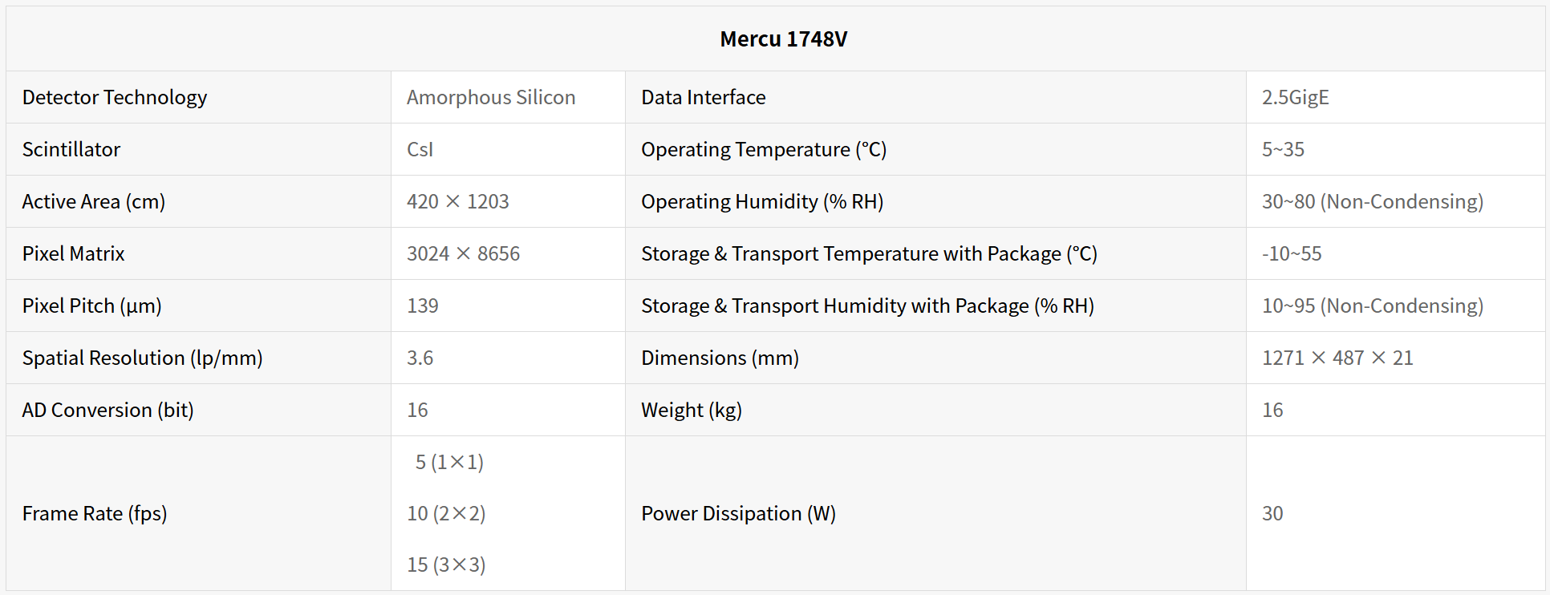1550x595 pixels.
Task: Click the Pixel Pitch (μm) label
Action: [x=92, y=306]
